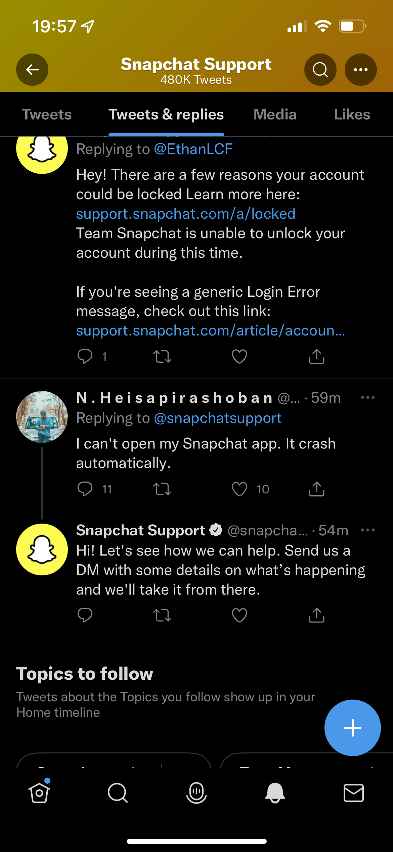Tap the back arrow button

[x=32, y=70]
